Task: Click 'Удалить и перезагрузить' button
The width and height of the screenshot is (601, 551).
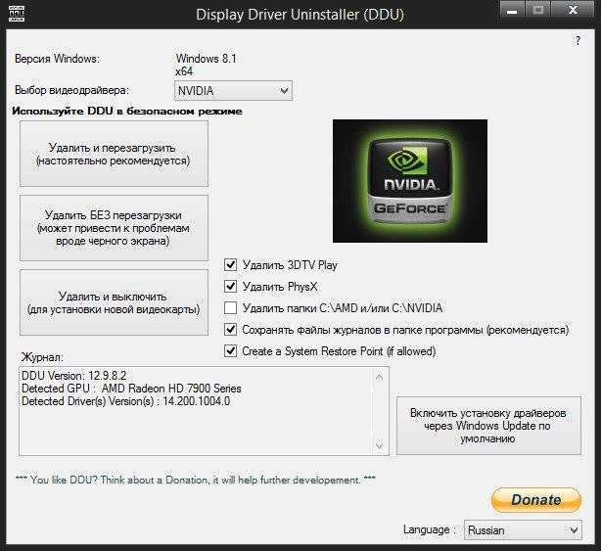Action: pos(114,154)
